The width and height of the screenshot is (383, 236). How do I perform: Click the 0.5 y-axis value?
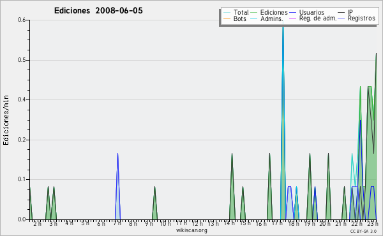coord(22,60)
